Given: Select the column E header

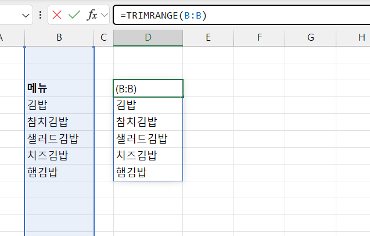Looking at the screenshot, I should tap(208, 38).
